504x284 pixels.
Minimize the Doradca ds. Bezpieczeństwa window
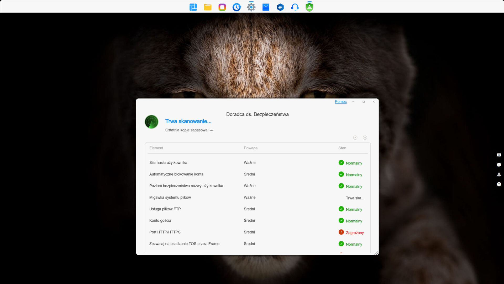coord(353,102)
